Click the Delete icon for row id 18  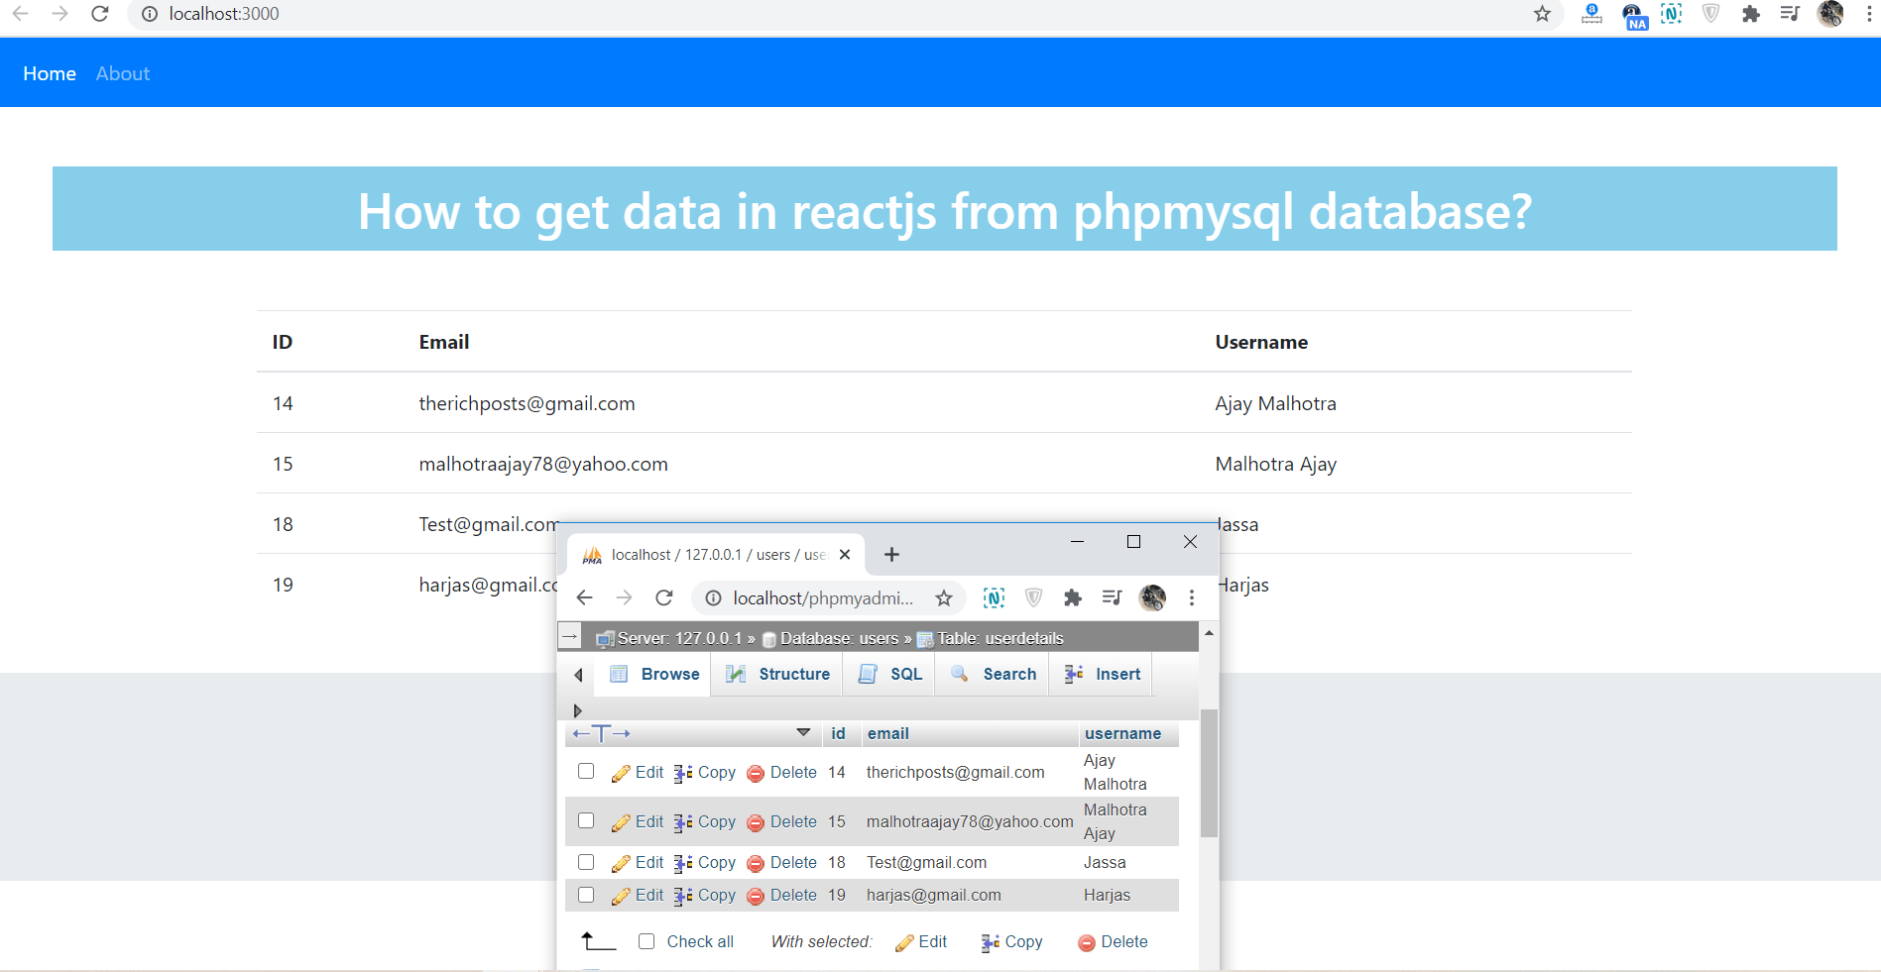coord(756,862)
